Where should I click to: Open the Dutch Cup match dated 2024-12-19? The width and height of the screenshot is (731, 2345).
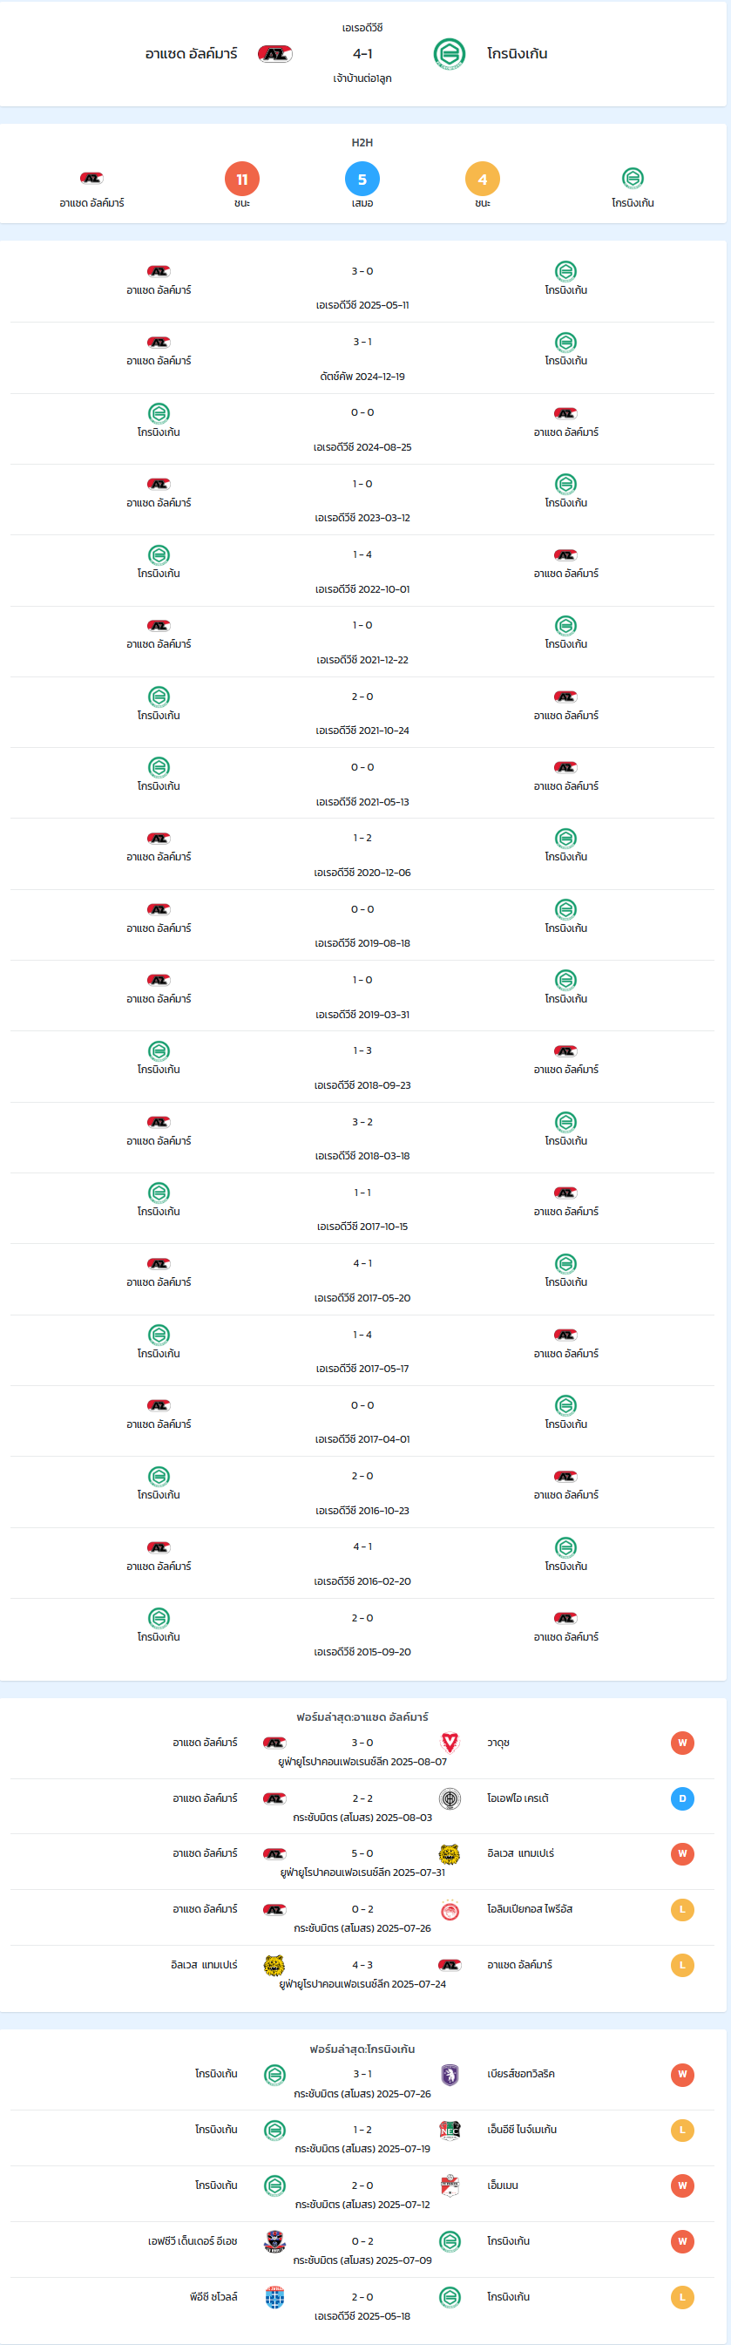(x=362, y=357)
